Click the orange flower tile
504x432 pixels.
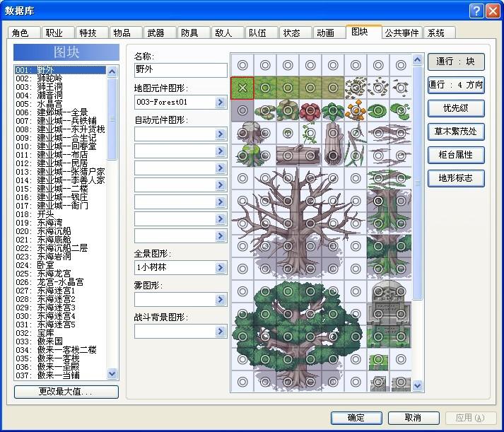356,110
